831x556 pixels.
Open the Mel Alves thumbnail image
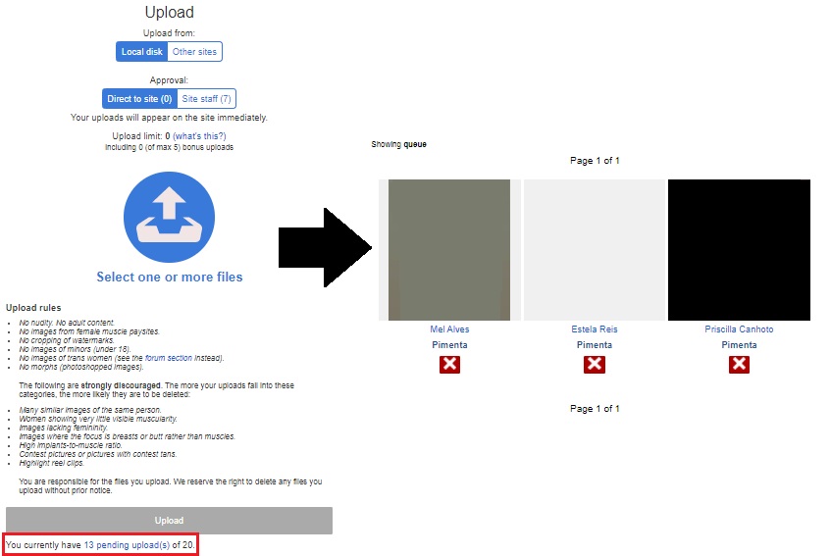coord(449,250)
